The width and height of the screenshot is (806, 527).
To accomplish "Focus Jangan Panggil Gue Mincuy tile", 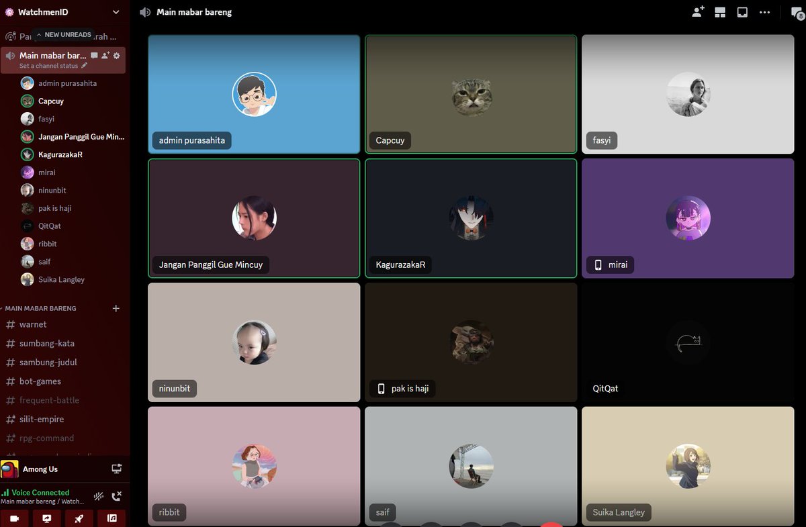I will 254,218.
